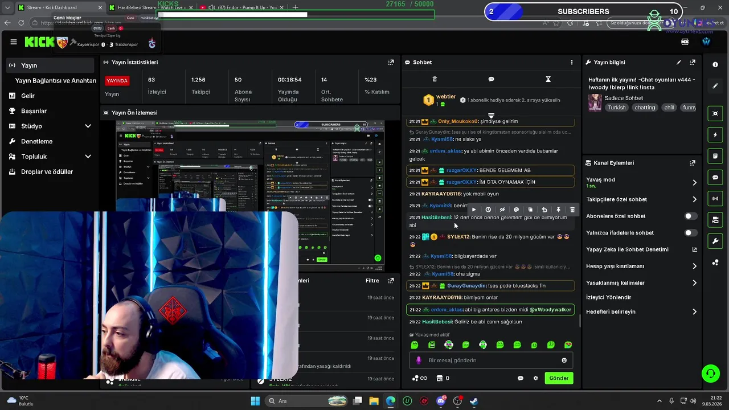
Task: Expand Takipçilere özel sohbet options
Action: (x=694, y=199)
